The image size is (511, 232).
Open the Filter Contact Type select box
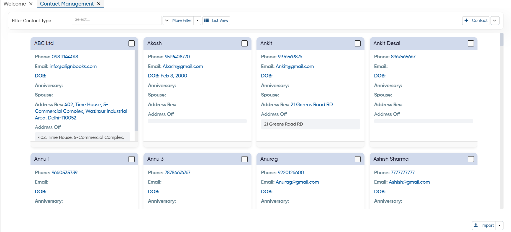(x=116, y=20)
